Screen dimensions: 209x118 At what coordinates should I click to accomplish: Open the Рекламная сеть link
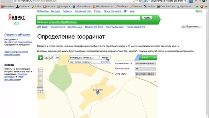click(83, 11)
